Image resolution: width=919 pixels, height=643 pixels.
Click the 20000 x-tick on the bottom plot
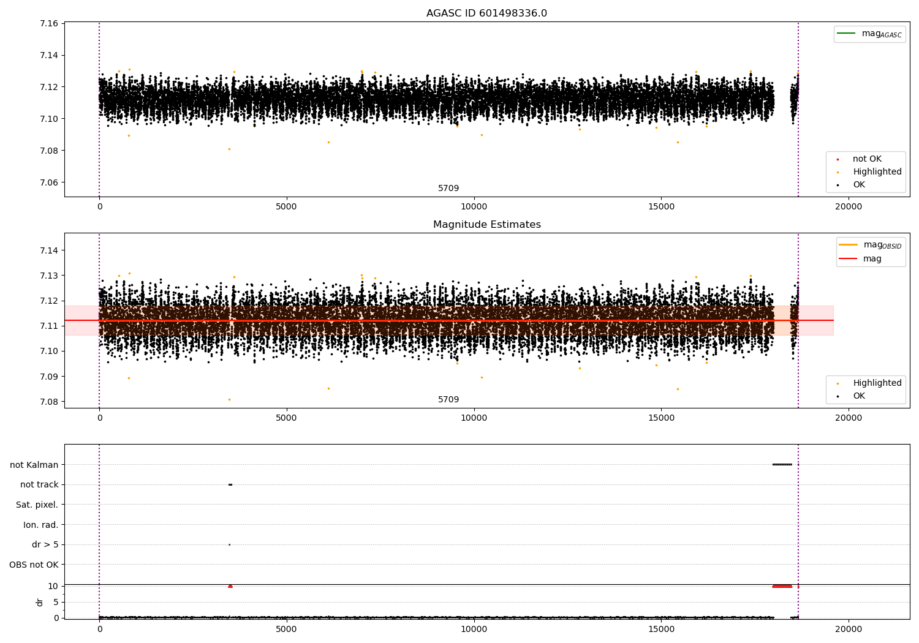tap(849, 629)
